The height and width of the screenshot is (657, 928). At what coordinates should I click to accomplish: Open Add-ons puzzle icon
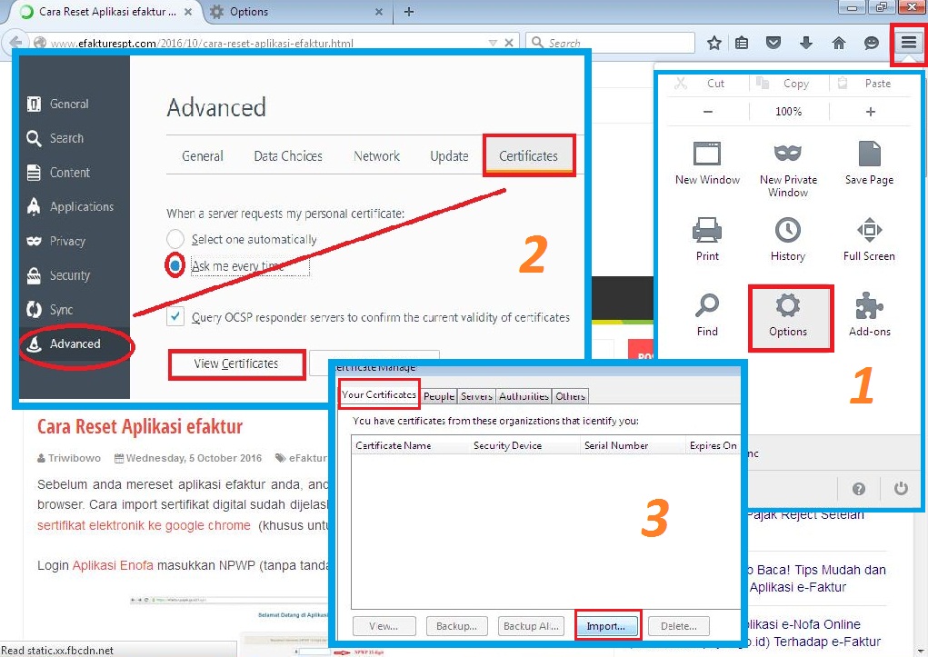click(x=869, y=315)
